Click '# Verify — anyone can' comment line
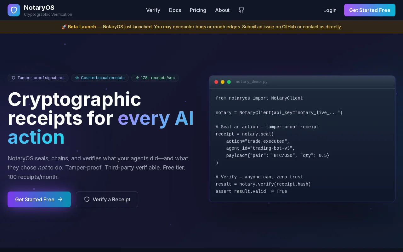 [x=259, y=177]
